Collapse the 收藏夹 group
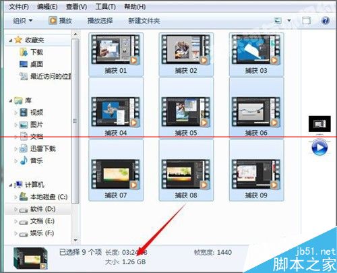 click(x=11, y=40)
